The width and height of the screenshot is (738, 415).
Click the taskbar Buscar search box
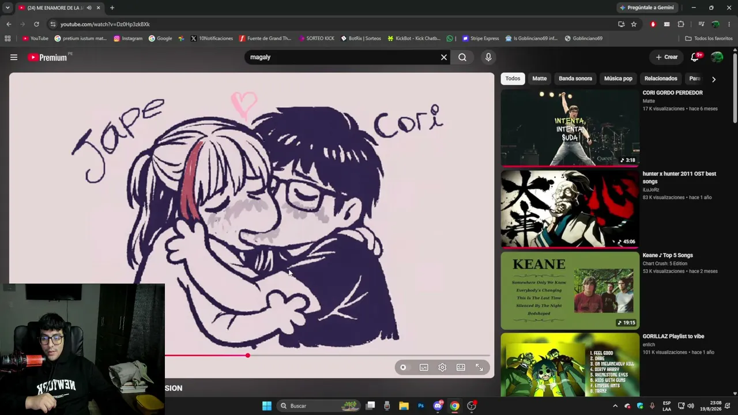(x=319, y=406)
